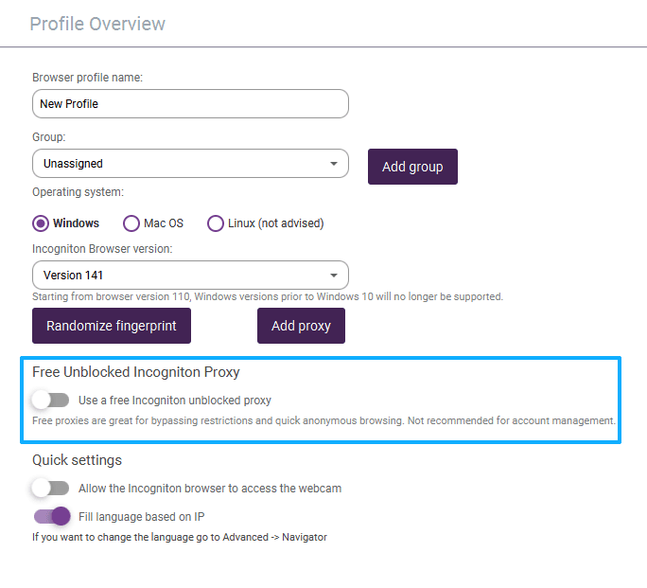Click the Browser profile name text field

190,103
